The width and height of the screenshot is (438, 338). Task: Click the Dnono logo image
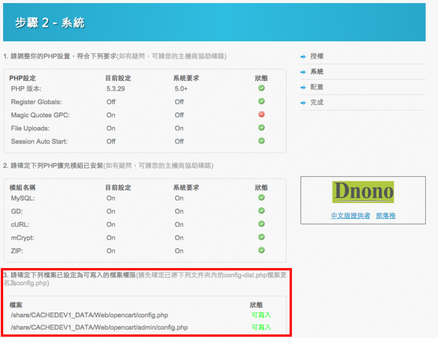pyautogui.click(x=363, y=192)
